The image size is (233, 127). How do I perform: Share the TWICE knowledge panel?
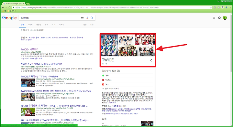151,60
